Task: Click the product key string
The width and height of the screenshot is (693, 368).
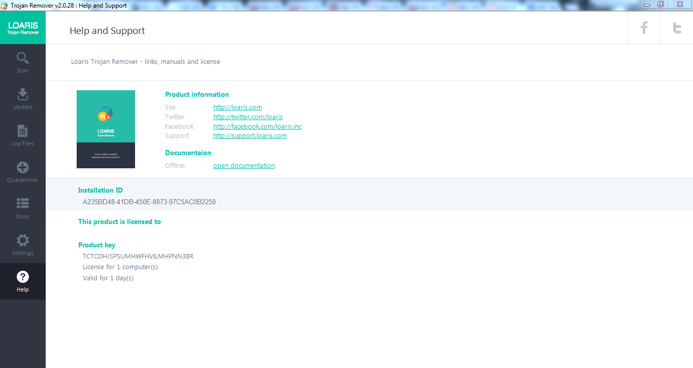Action: click(138, 256)
